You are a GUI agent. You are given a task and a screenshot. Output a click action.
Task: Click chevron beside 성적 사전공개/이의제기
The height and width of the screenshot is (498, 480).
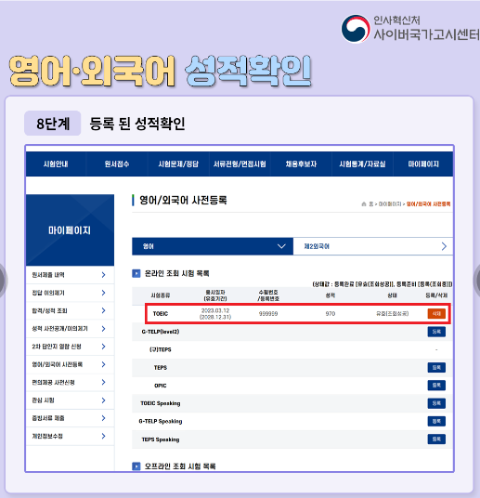tap(103, 328)
